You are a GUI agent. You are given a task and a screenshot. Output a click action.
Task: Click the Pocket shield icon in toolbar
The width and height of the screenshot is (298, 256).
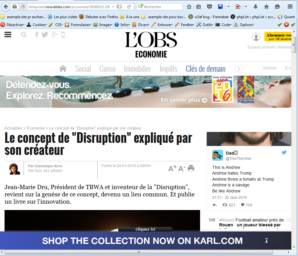coord(209,7)
